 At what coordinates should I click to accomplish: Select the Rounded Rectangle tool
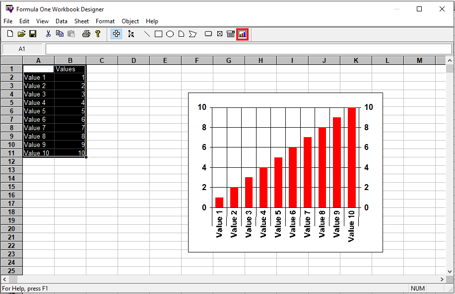click(x=208, y=34)
